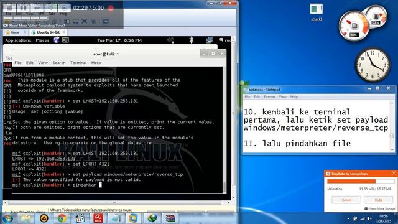
Task: Click the tray volume speaker icon
Action: 369,218
